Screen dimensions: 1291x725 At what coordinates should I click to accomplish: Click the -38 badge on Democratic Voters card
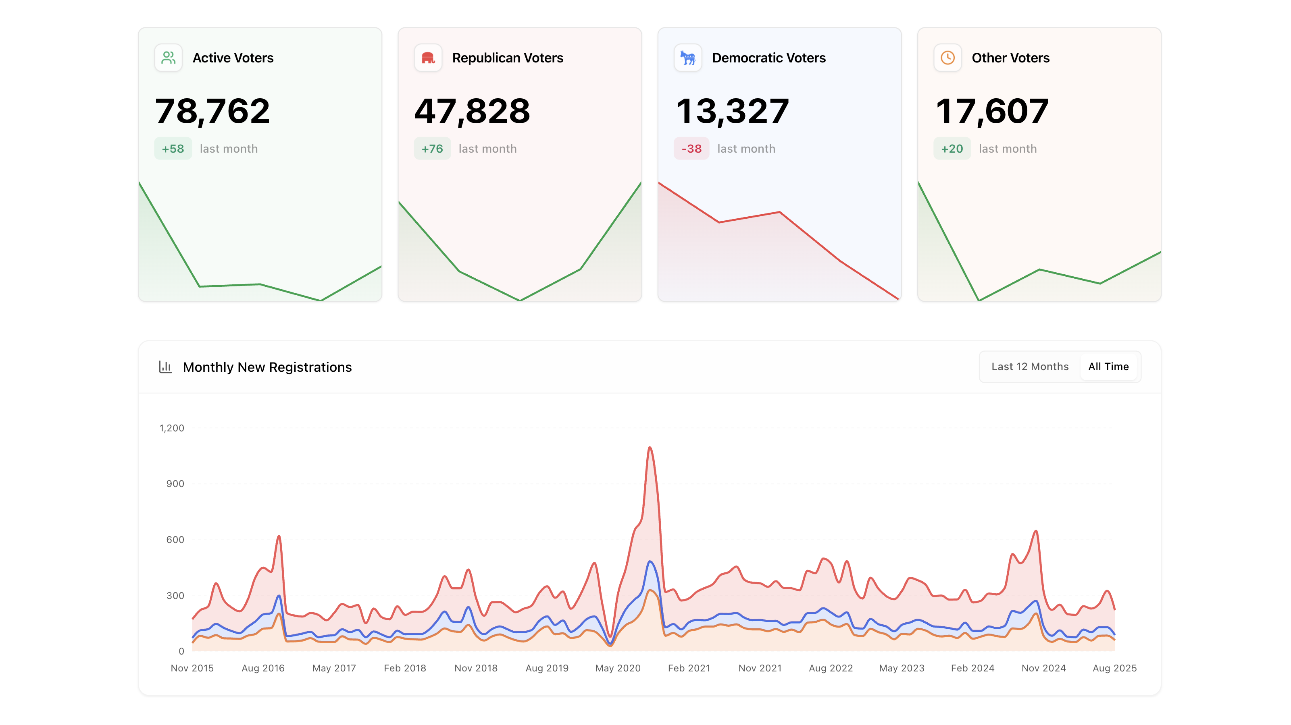click(691, 148)
